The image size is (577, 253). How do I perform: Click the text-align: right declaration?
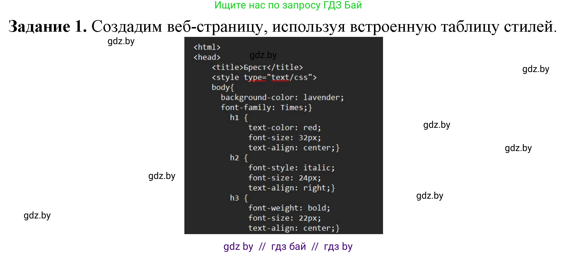tap(291, 188)
